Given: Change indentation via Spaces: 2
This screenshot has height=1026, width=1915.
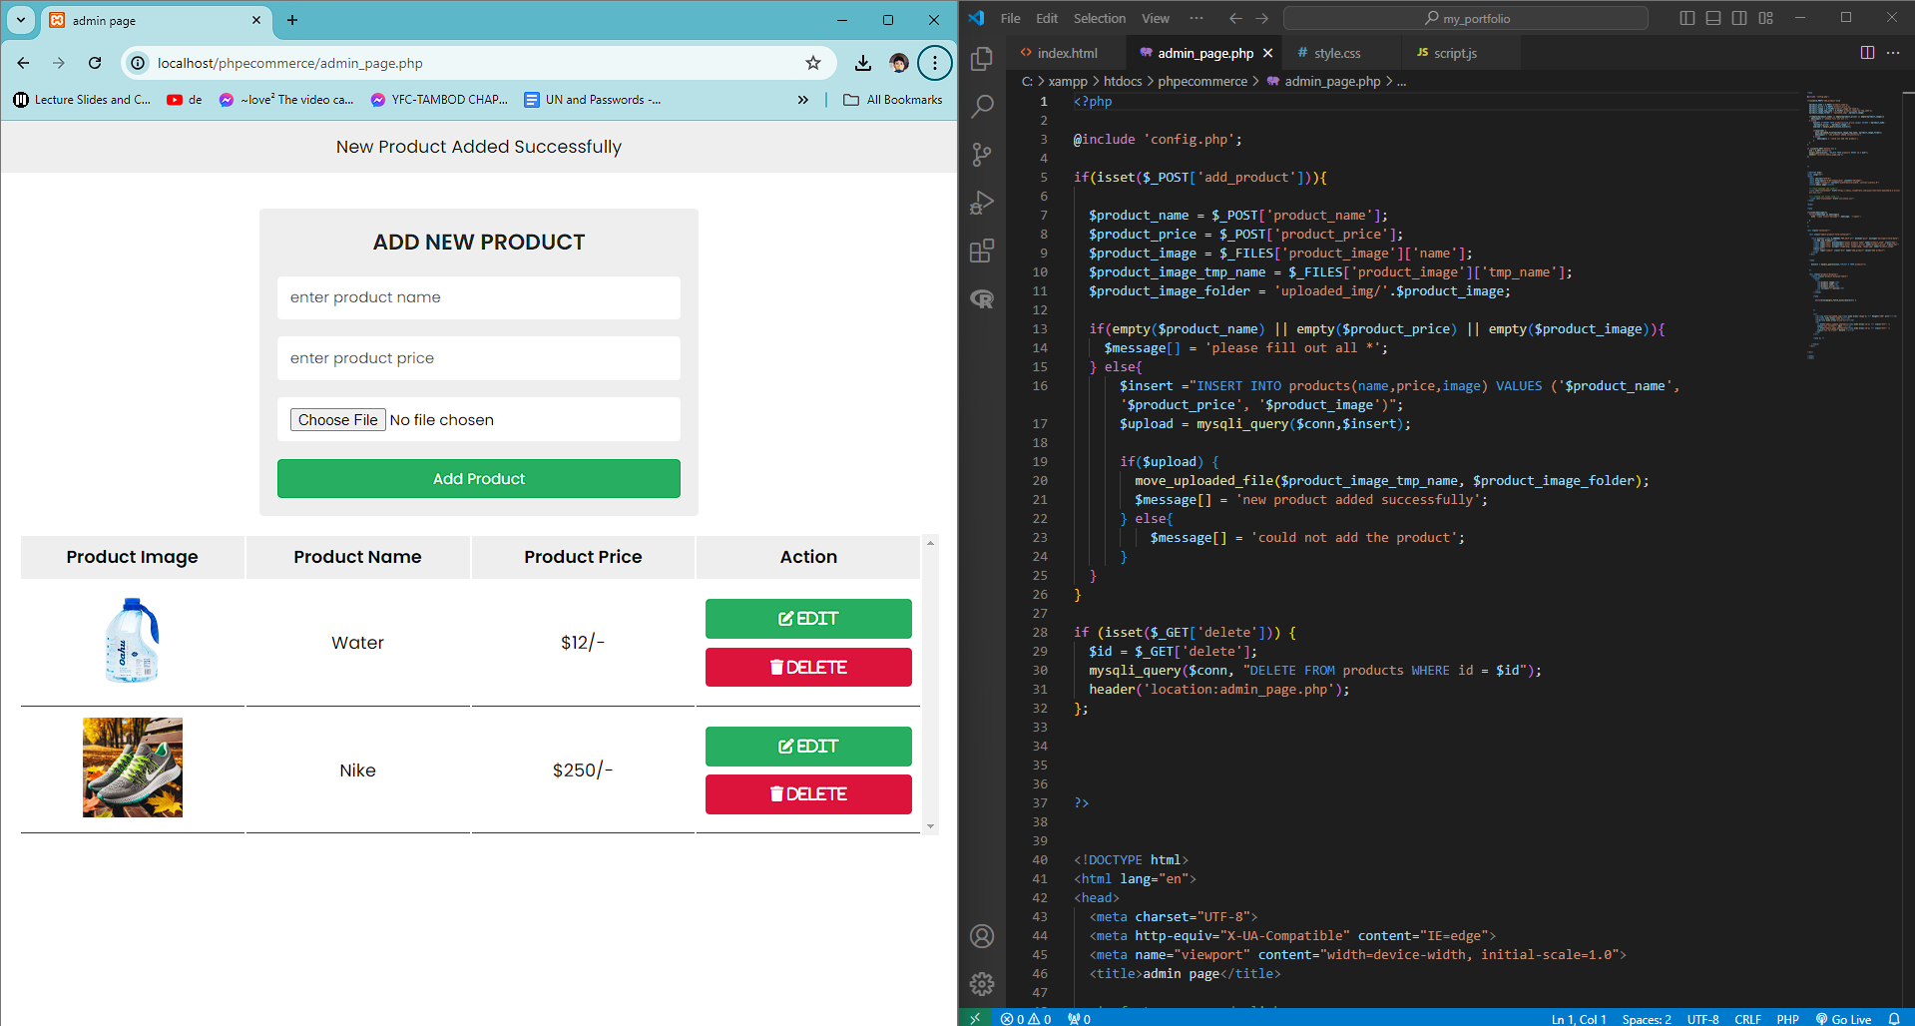Looking at the screenshot, I should click(x=1647, y=1018).
